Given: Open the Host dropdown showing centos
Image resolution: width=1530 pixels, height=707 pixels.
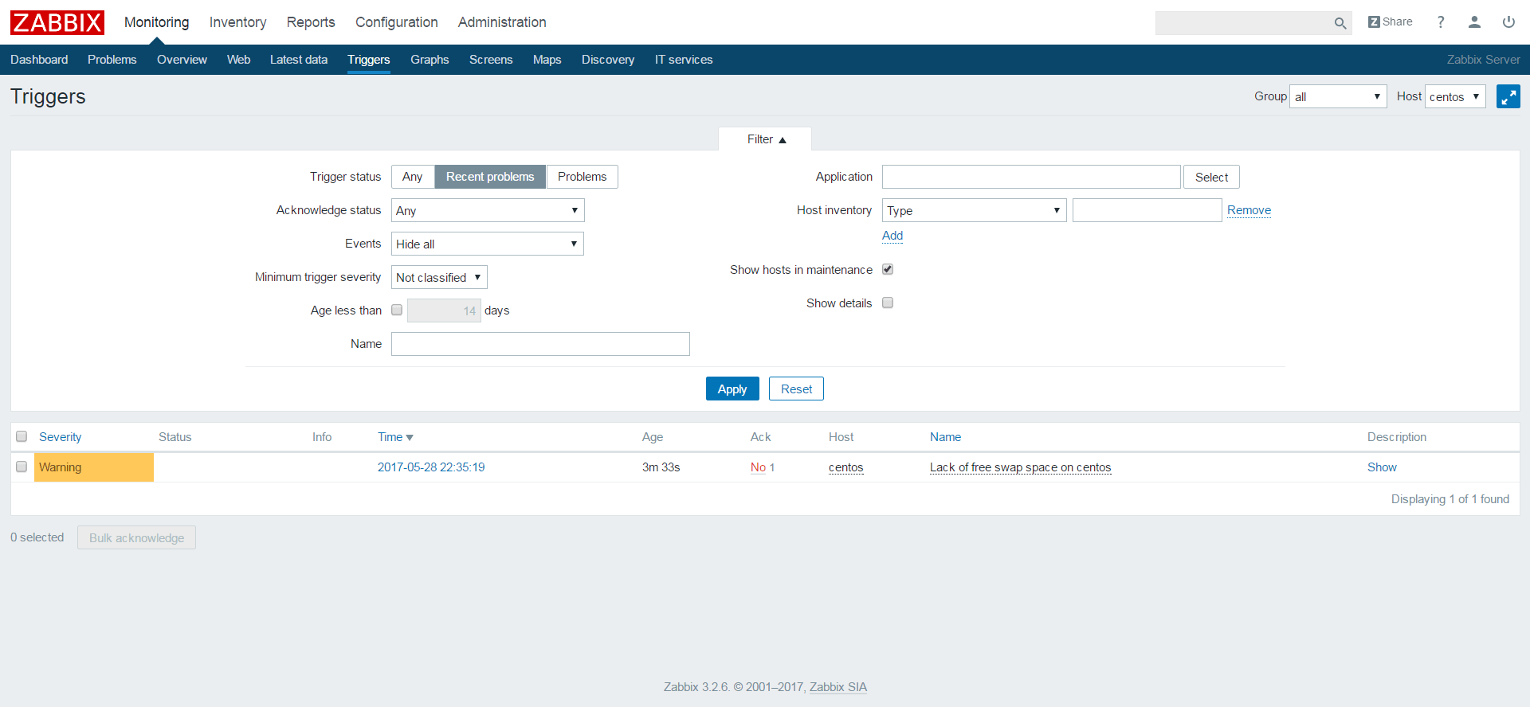Looking at the screenshot, I should (1455, 96).
